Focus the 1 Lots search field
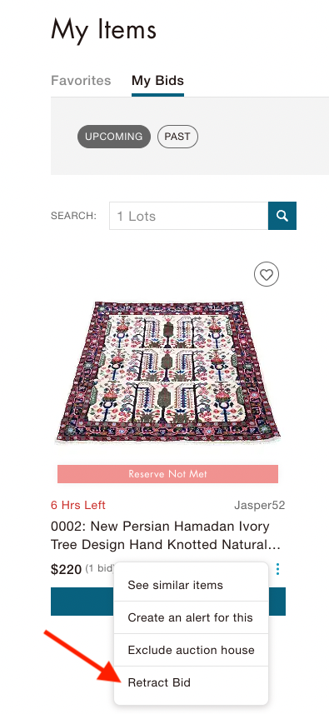Screen dimensions: 329x714 [188, 216]
